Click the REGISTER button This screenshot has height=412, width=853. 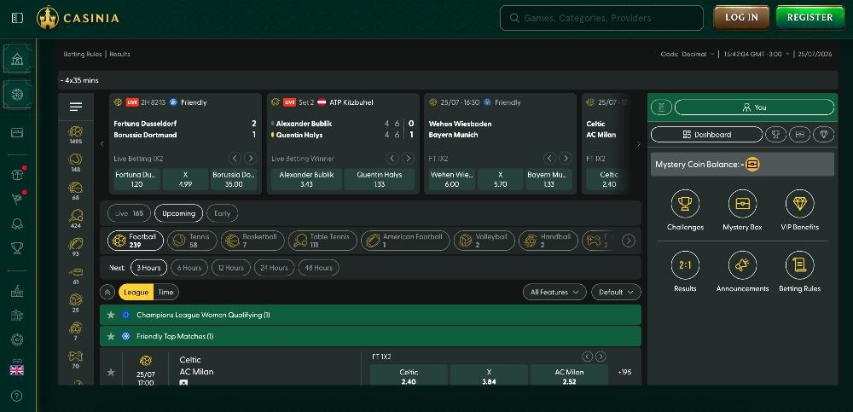pyautogui.click(x=809, y=17)
